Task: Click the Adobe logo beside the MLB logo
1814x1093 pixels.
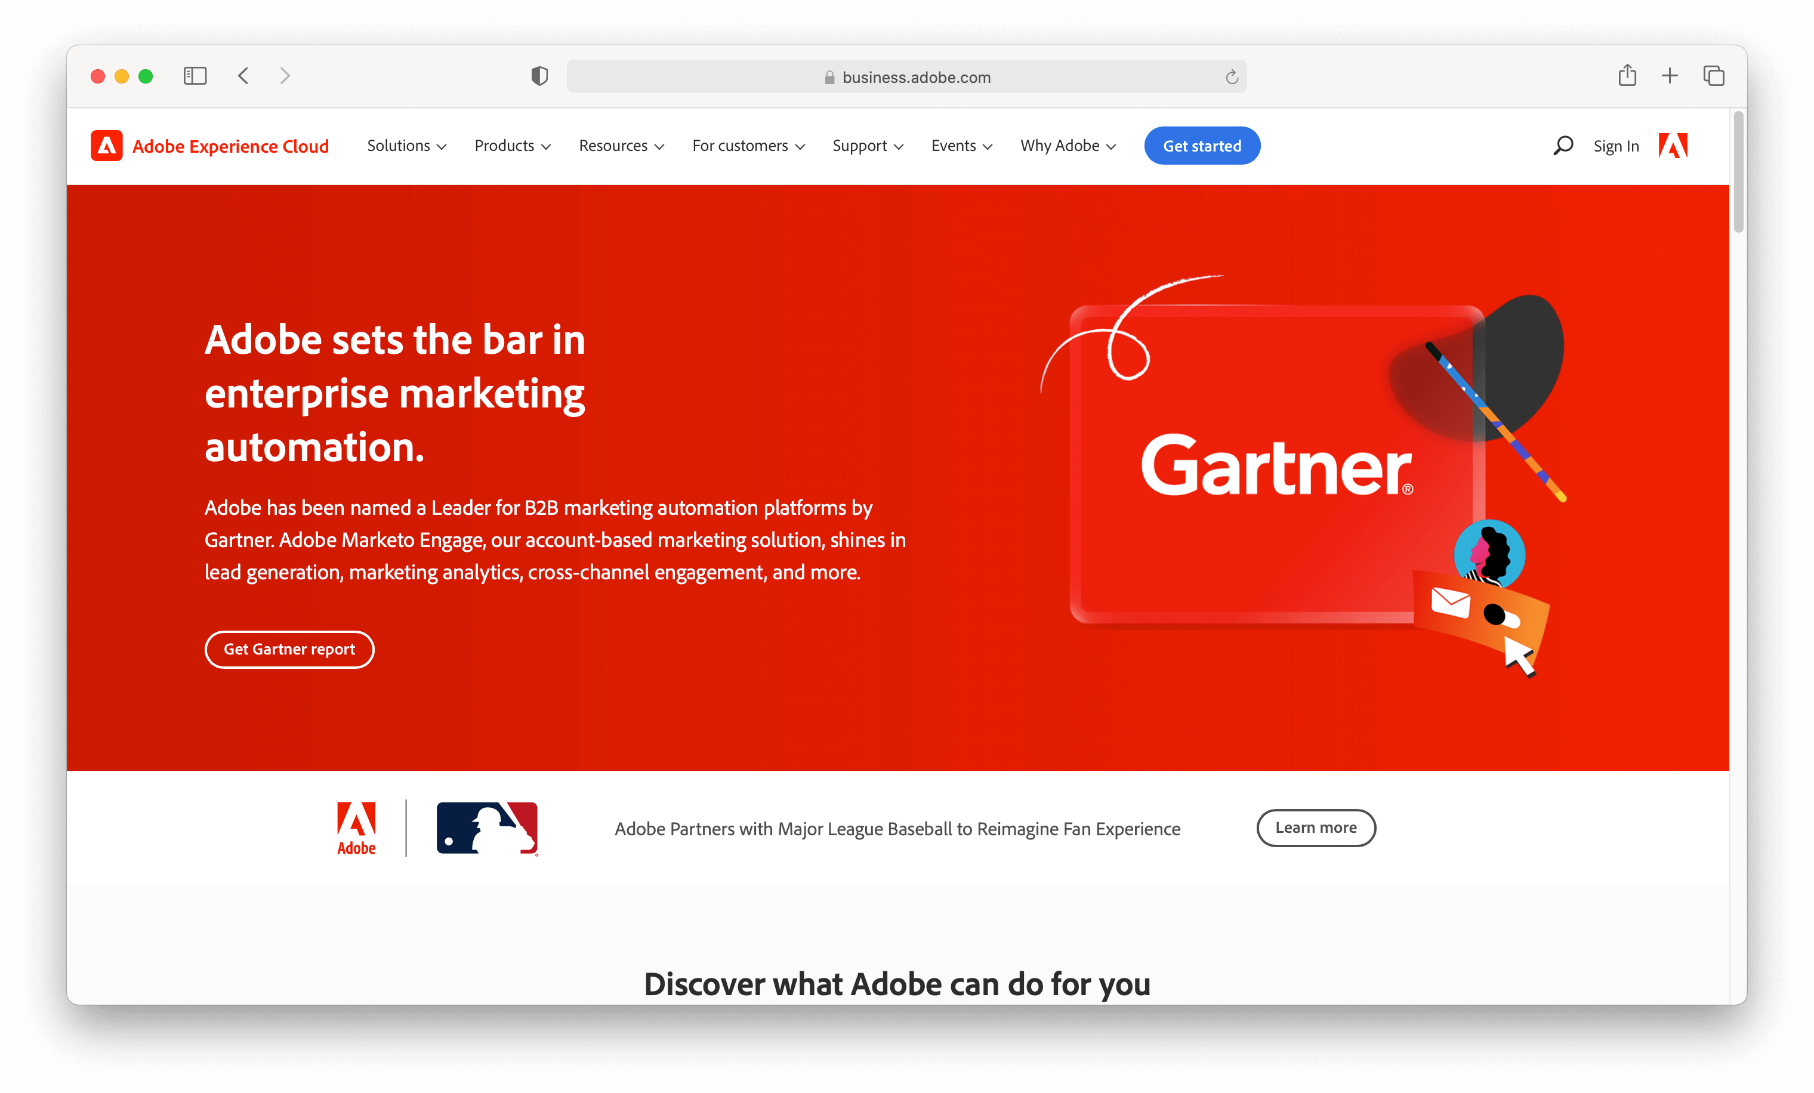Action: click(356, 828)
